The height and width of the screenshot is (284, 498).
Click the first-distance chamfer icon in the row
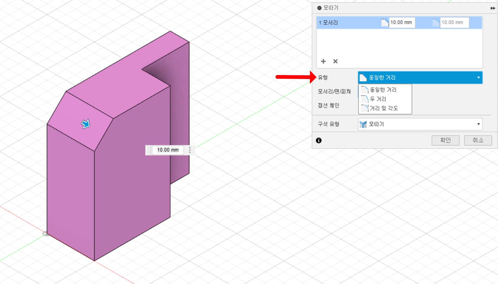click(x=385, y=23)
